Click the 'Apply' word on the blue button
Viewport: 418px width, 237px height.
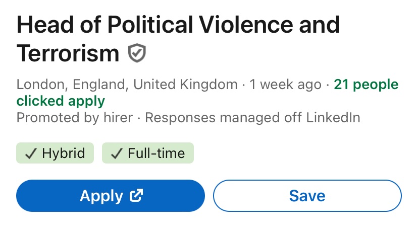[x=101, y=197]
